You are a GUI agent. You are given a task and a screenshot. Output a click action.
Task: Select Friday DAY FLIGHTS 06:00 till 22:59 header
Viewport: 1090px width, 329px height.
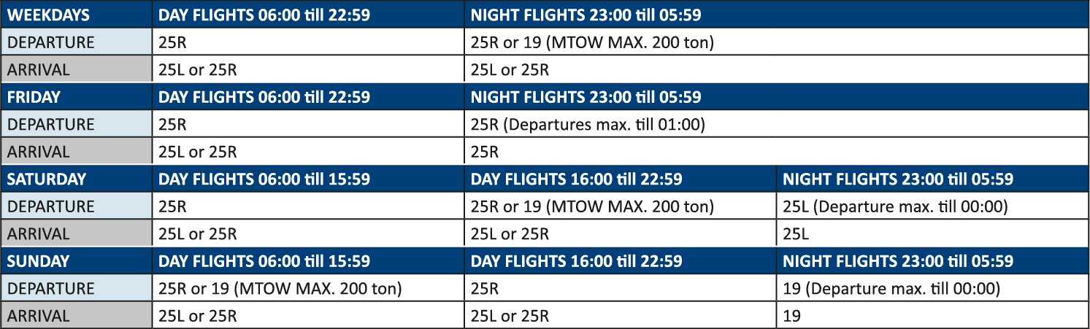pos(308,97)
